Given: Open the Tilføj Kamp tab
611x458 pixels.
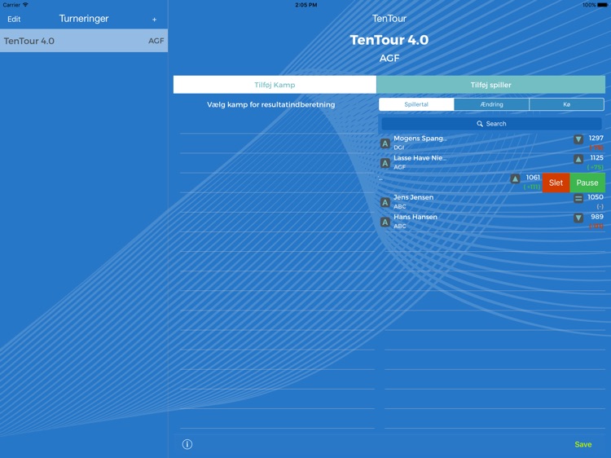Looking at the screenshot, I should click(275, 85).
